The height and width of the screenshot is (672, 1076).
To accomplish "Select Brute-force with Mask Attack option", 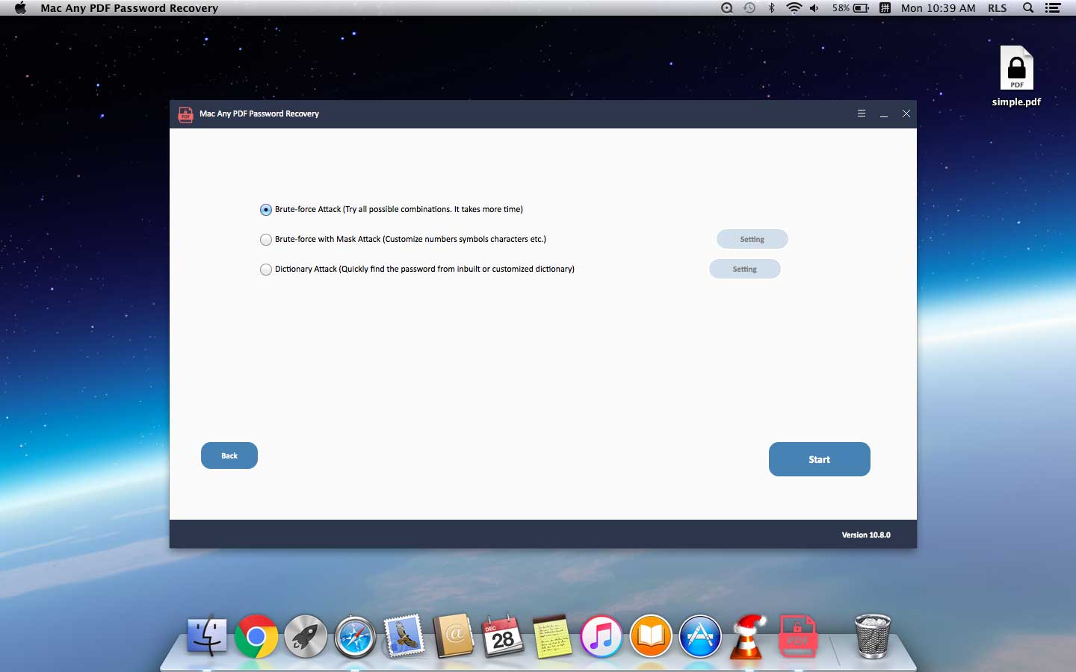I will 266,240.
